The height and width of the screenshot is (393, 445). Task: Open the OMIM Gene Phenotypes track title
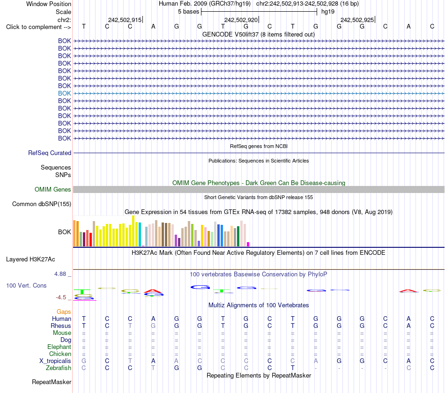pyautogui.click(x=259, y=183)
